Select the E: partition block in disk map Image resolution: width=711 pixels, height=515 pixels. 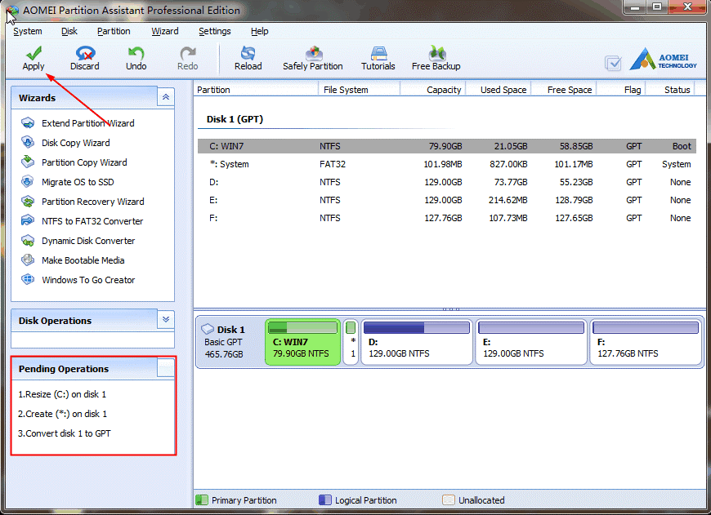[x=531, y=342]
